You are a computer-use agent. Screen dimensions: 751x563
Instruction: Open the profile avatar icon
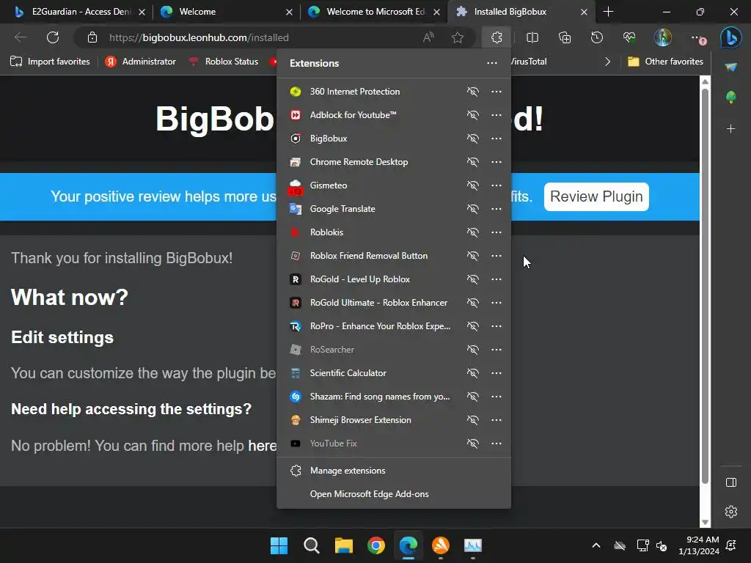(663, 37)
